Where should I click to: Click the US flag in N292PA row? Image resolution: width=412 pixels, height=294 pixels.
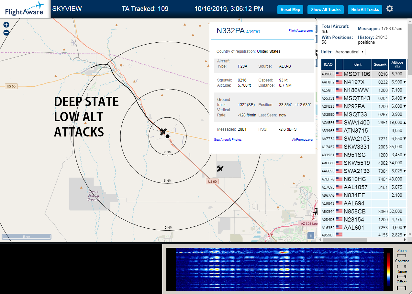point(339,106)
